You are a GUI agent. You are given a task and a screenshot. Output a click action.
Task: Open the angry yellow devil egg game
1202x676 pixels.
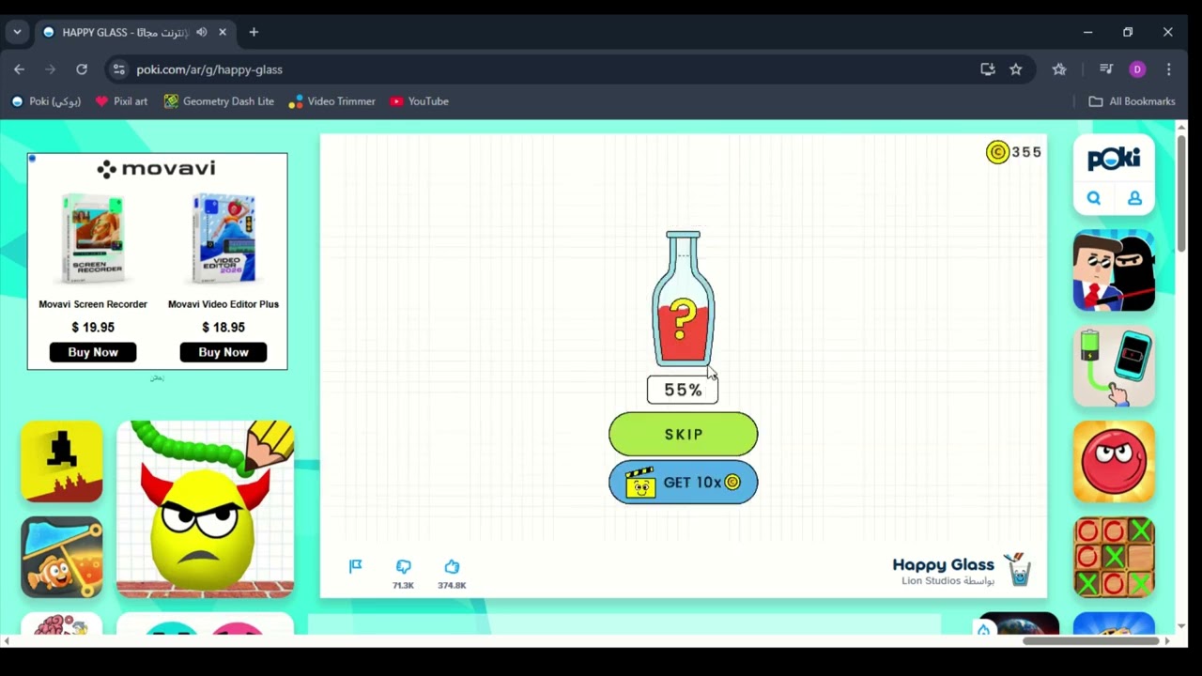[x=206, y=509]
